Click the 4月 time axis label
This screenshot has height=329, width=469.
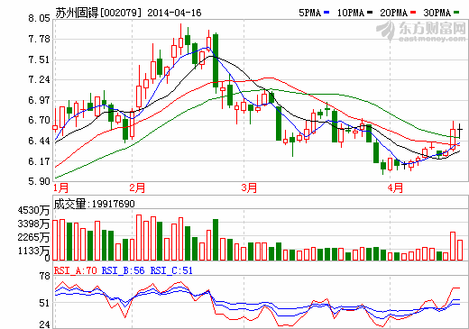[x=395, y=188]
